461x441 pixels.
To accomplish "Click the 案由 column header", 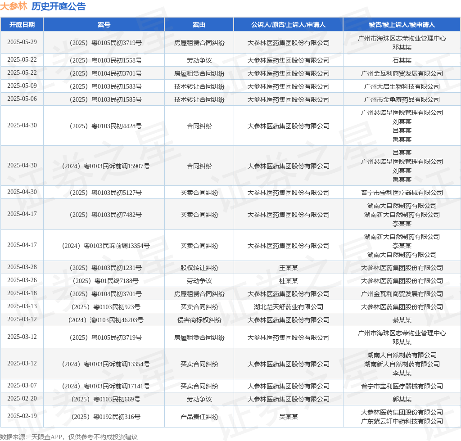I will pyautogui.click(x=199, y=25).
